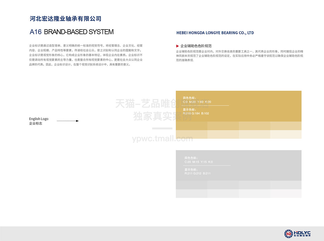Screen dimensions: 324x241
Task: Click the CMYK value C:0 M:20 Y:60 K:20
Action: pos(197,102)
